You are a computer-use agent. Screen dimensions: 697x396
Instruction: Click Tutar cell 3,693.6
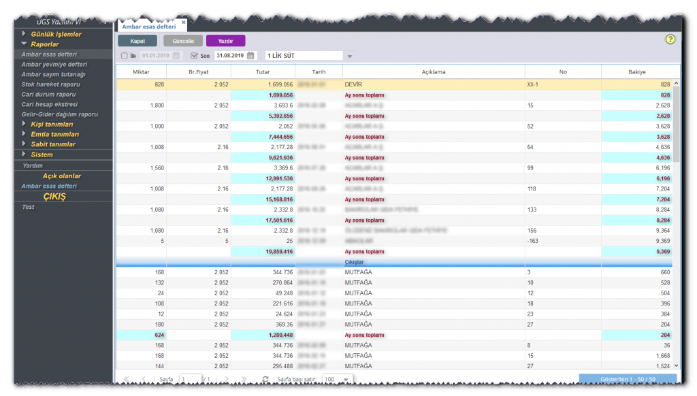point(263,105)
